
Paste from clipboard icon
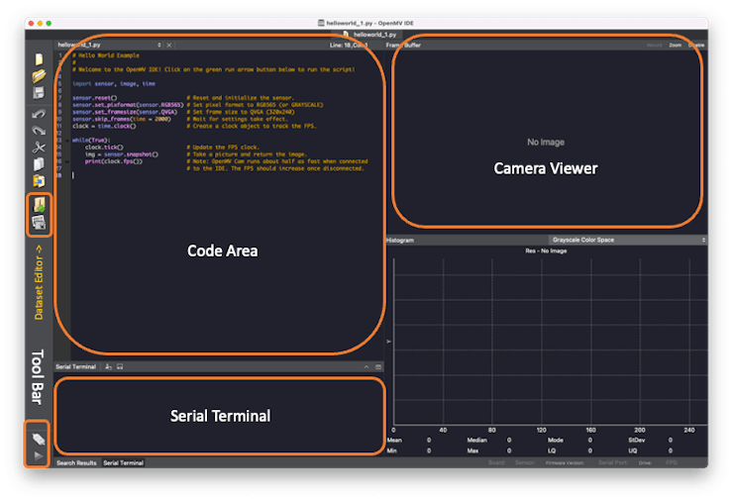[x=39, y=181]
